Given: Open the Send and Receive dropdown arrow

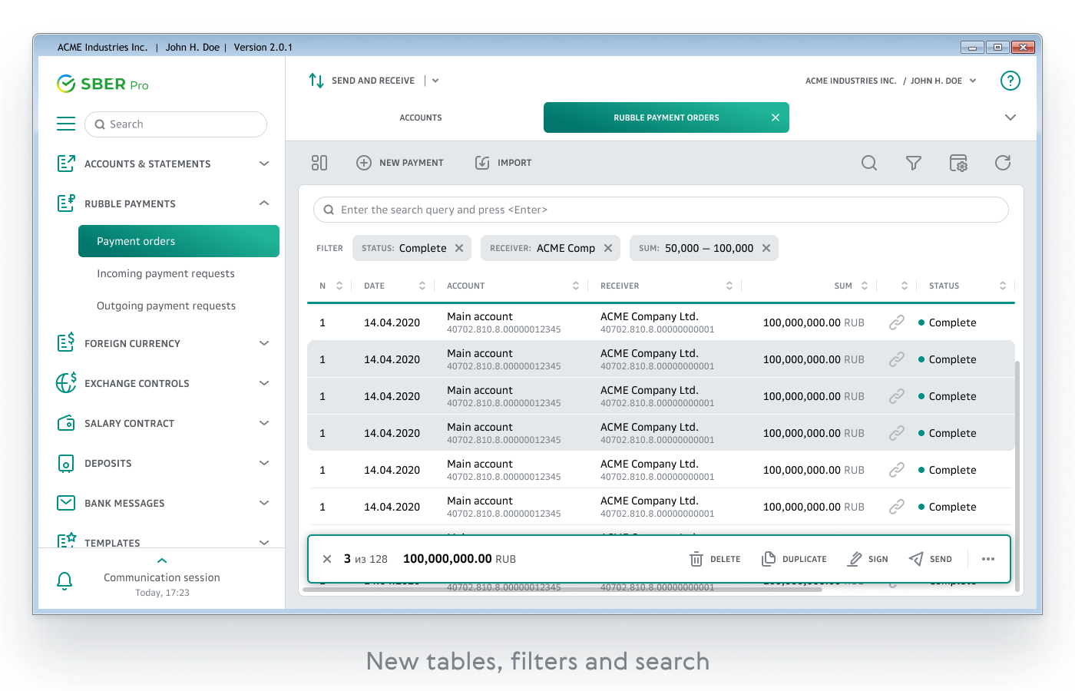Looking at the screenshot, I should (435, 81).
